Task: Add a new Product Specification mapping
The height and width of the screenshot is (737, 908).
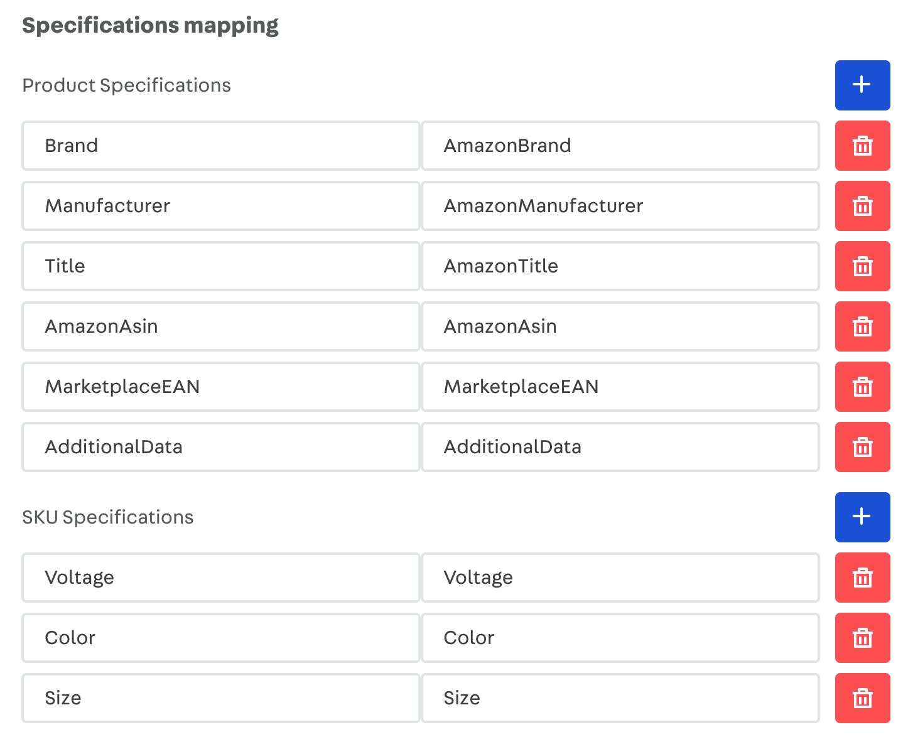Action: click(x=862, y=85)
